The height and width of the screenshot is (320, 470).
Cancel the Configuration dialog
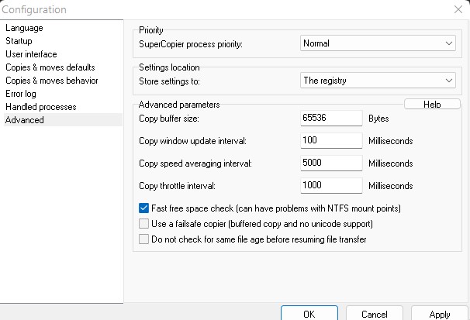[x=375, y=314]
